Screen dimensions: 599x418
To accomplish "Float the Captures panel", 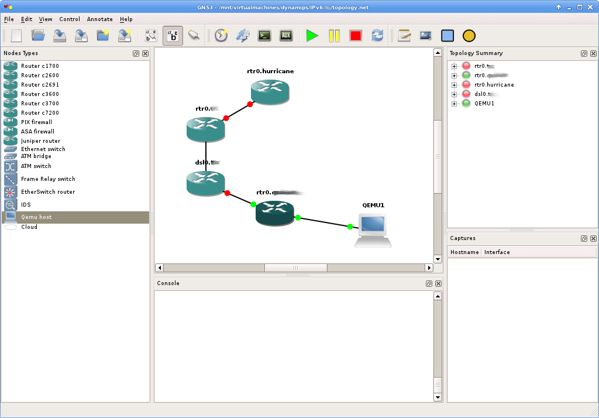I will click(584, 239).
